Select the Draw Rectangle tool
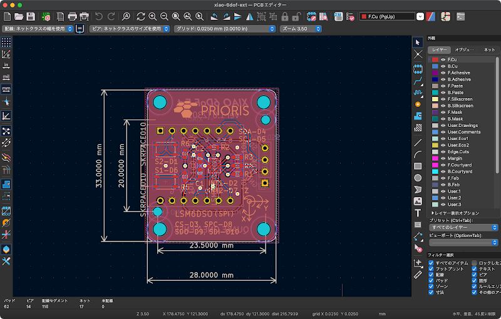Viewport: 501px width, 319px height. pyautogui.click(x=418, y=166)
